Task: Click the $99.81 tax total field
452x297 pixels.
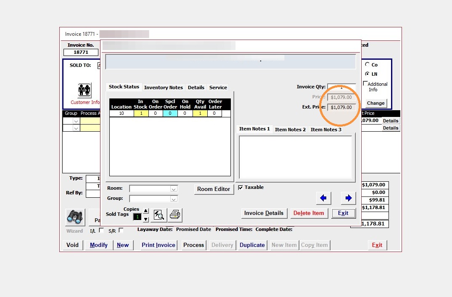Action: tap(375, 200)
